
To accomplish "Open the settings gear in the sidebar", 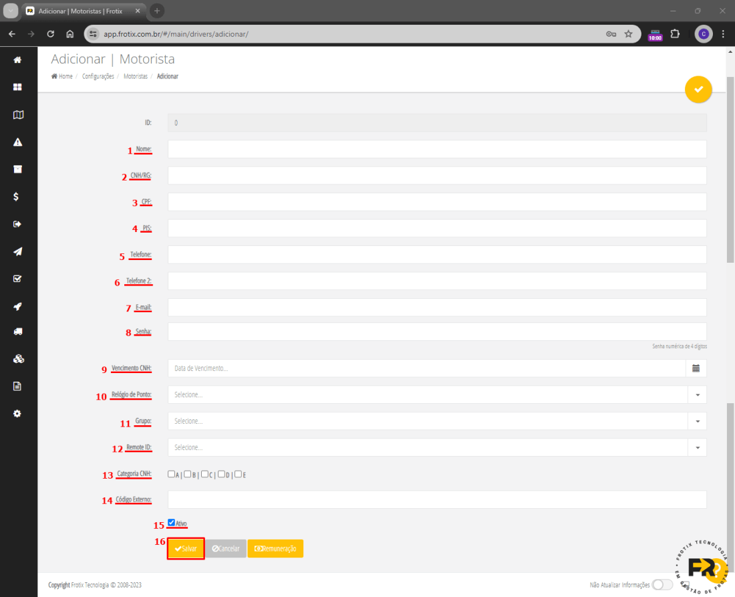I will click(18, 413).
